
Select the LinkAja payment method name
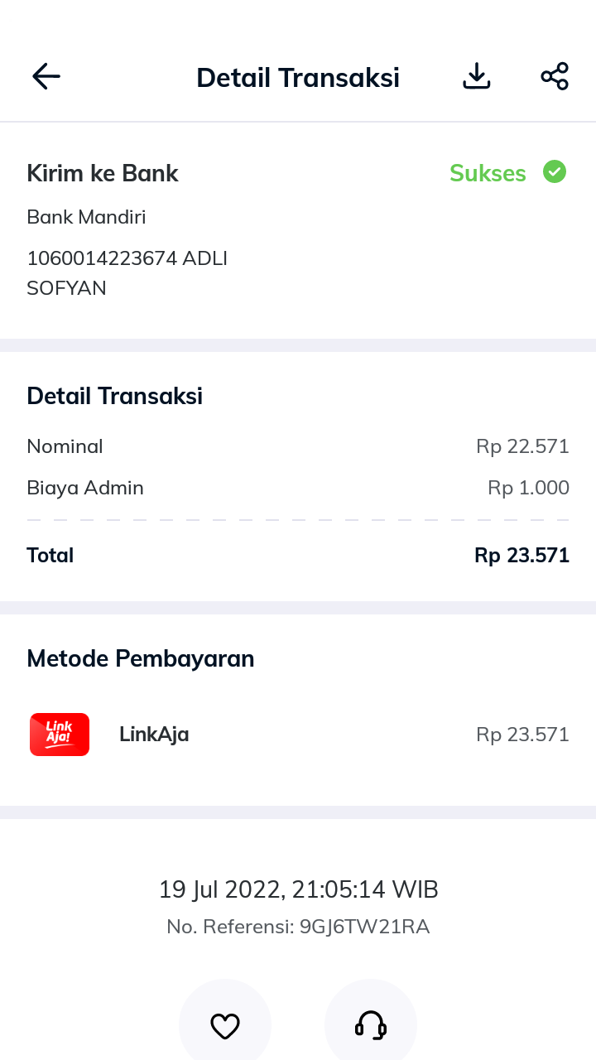click(154, 735)
